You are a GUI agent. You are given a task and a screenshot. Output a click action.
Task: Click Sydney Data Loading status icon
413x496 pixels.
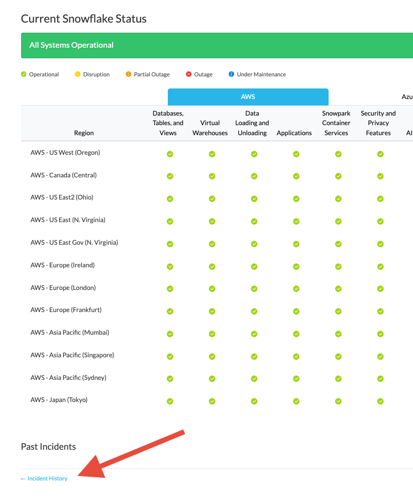[x=254, y=378]
